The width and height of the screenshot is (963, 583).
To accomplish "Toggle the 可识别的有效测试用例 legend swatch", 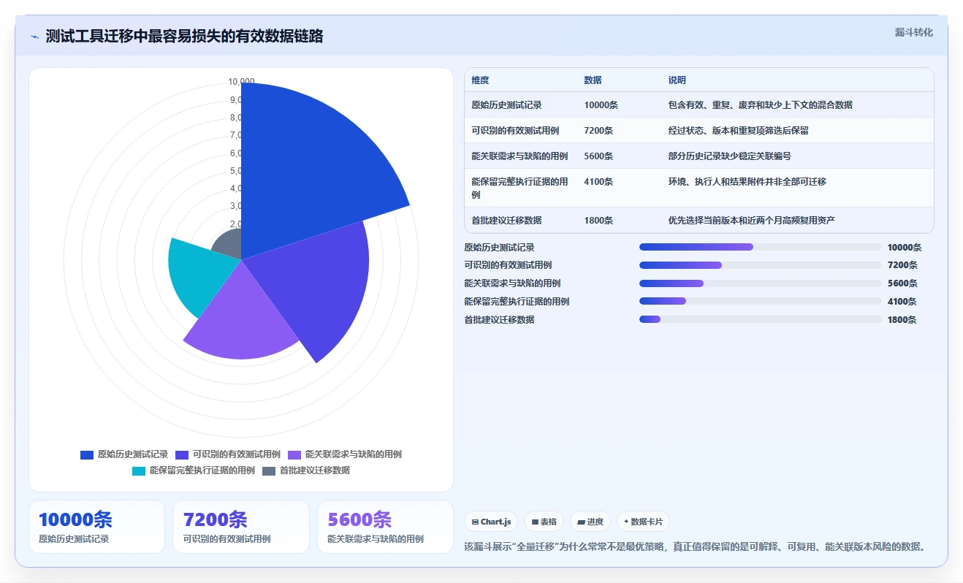I will pyautogui.click(x=182, y=454).
